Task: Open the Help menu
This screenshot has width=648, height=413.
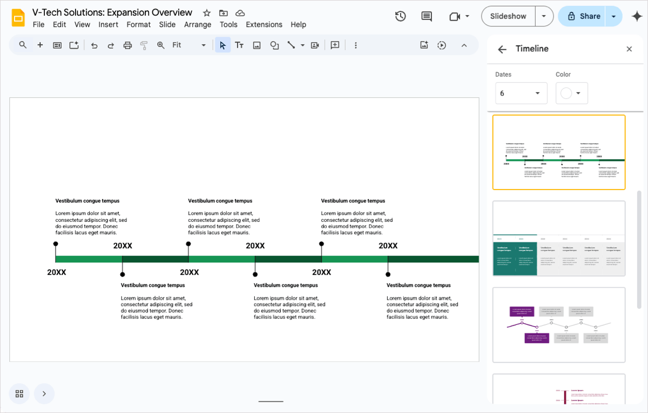Action: [298, 24]
